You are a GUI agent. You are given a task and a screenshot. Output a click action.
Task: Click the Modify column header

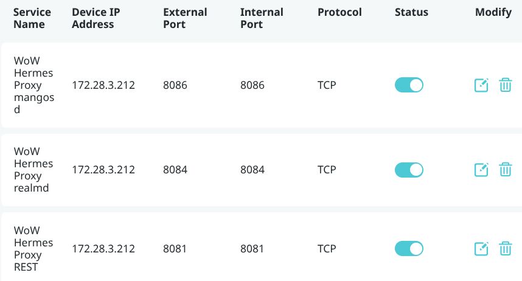coord(493,12)
